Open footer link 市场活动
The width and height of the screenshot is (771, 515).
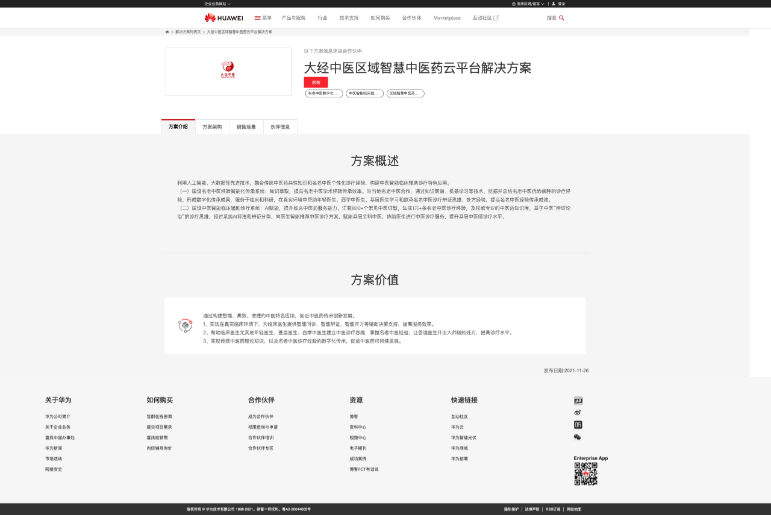click(x=54, y=459)
